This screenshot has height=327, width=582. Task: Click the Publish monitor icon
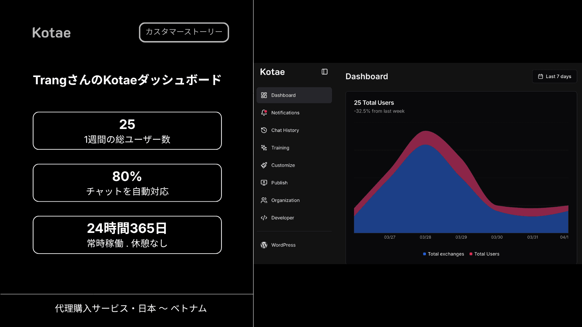[x=264, y=183]
